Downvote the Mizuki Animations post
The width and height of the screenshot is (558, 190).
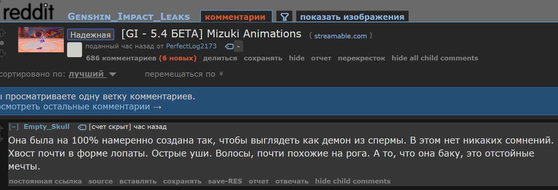pyautogui.click(x=2, y=53)
